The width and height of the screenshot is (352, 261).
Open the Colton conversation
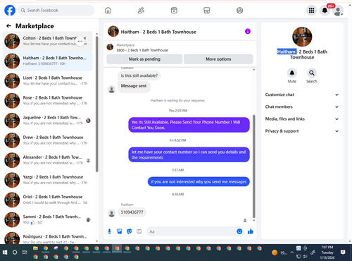[x=47, y=41]
